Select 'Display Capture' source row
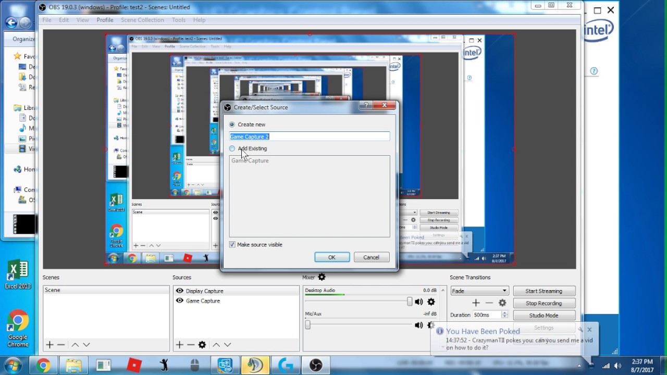 click(x=236, y=291)
